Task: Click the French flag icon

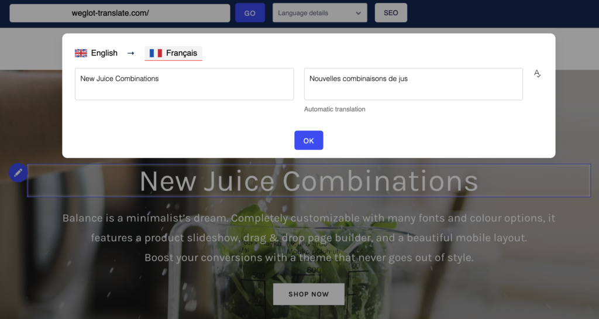Action: coord(156,53)
